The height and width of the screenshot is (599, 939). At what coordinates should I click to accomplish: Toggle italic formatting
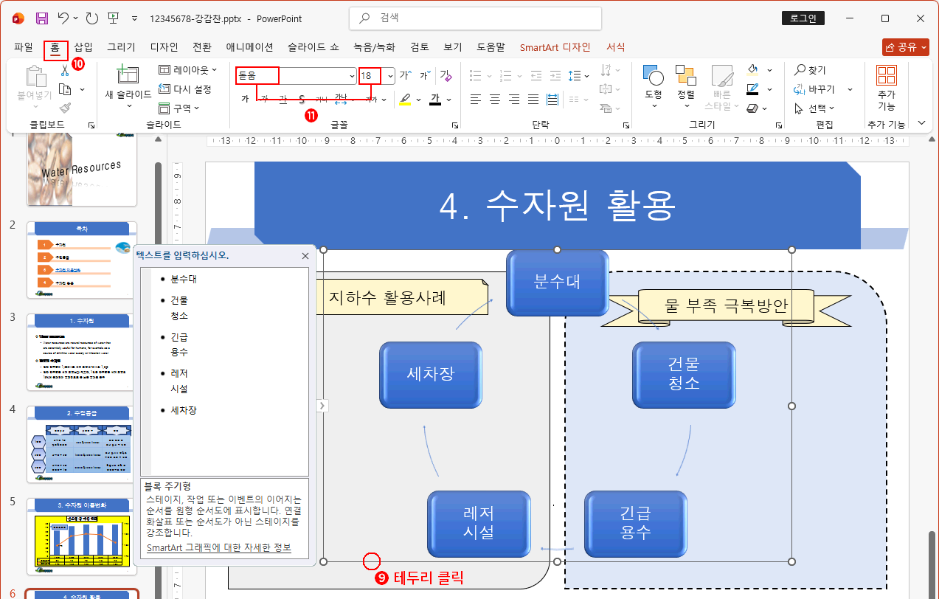click(x=263, y=98)
